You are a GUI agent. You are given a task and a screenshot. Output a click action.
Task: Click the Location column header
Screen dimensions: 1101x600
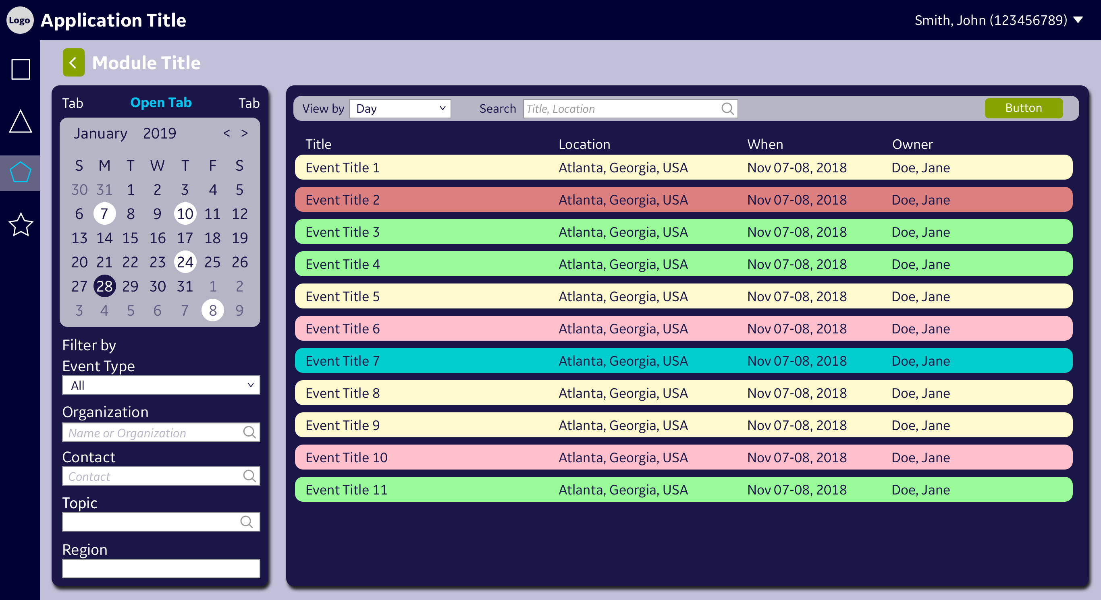click(584, 144)
